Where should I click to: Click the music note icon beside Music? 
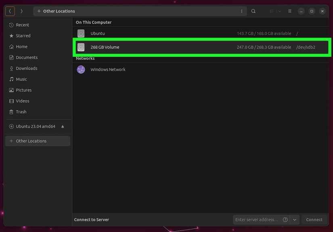11,79
